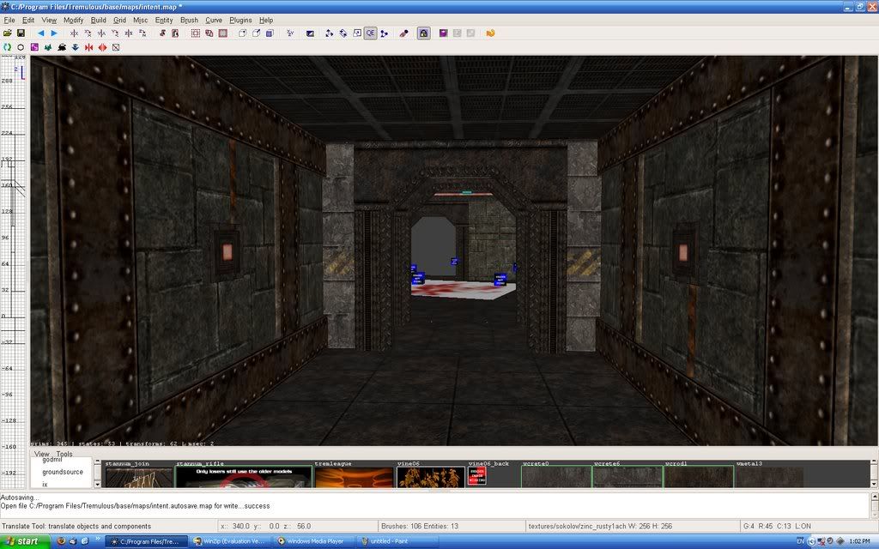Click the green brackets Cleanup plugin icon
The height and width of the screenshot is (549, 879).
7,48
